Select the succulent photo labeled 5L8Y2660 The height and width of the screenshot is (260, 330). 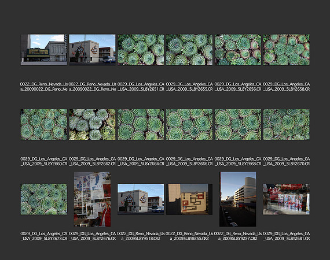[44, 125]
